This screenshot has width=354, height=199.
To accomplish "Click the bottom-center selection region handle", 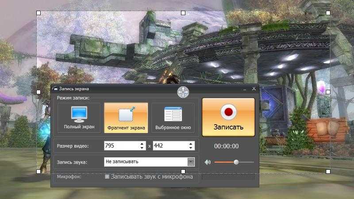I will click(x=183, y=172).
